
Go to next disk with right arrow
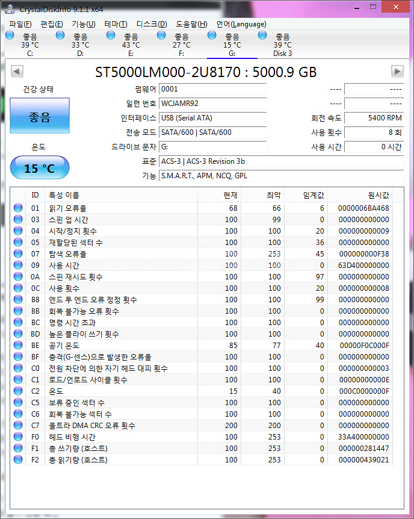point(397,71)
